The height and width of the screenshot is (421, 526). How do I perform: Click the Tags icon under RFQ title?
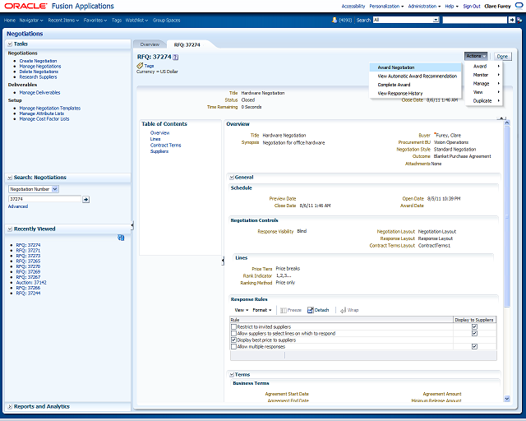click(140, 66)
